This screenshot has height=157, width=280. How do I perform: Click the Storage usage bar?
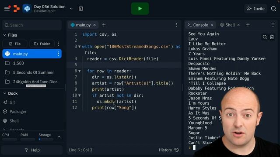46,139
